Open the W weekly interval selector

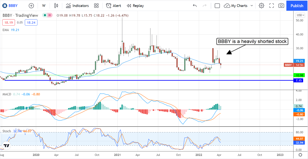(44, 6)
